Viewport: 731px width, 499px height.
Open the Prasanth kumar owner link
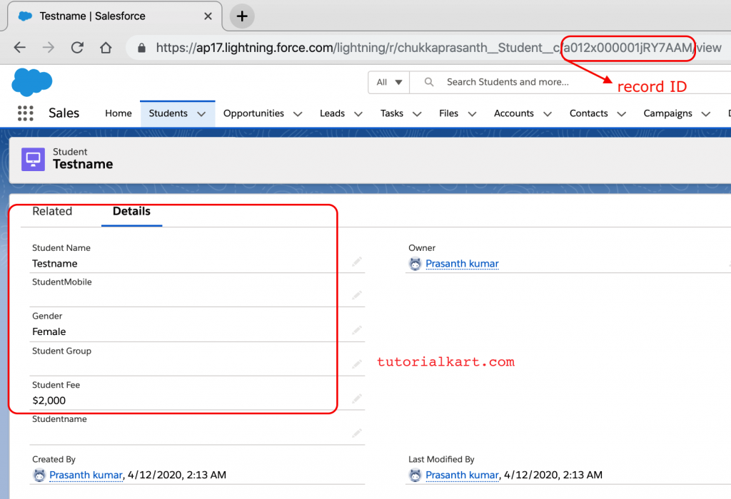[462, 263]
